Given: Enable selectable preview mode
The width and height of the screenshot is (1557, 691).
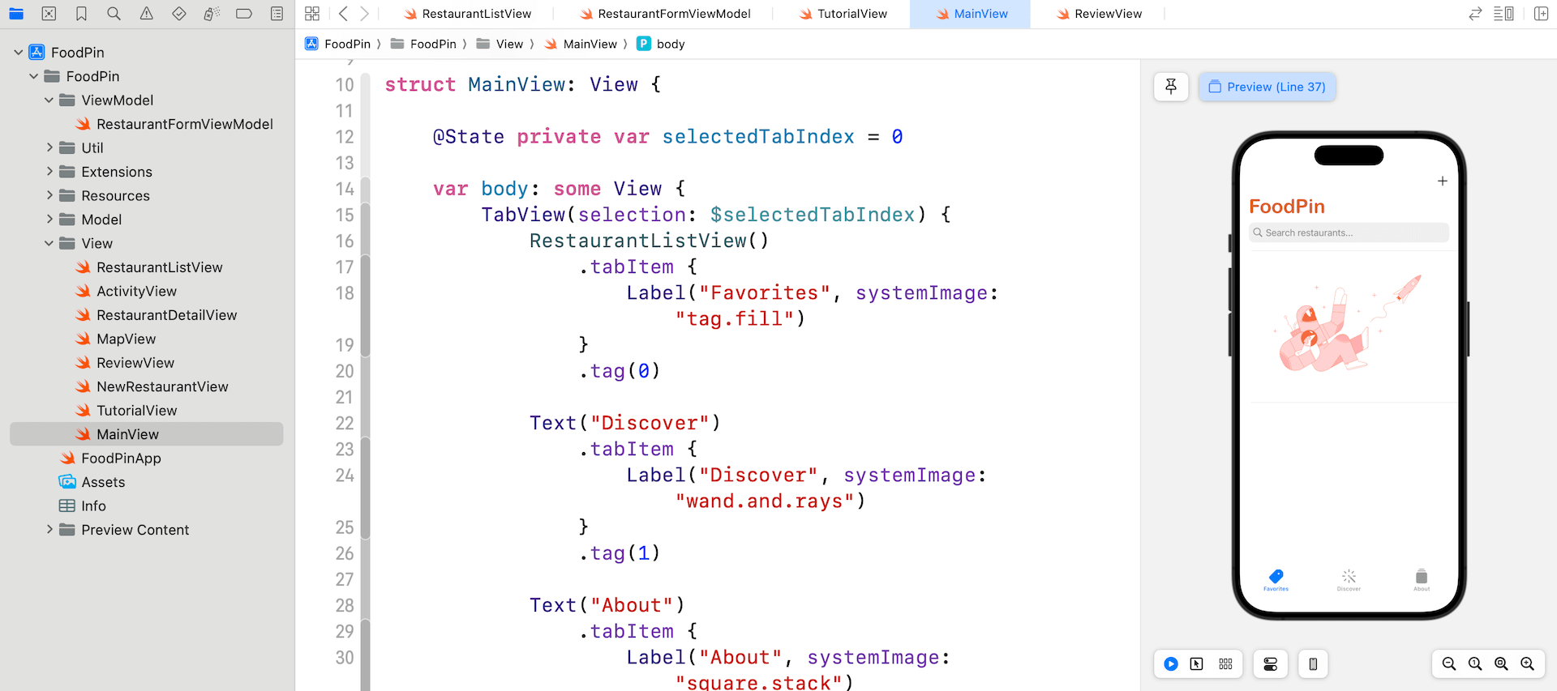Looking at the screenshot, I should point(1197,664).
